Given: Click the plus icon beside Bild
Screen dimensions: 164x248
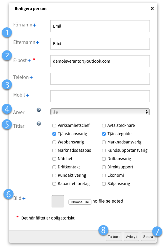Looking at the screenshot, I should (x=24, y=198).
